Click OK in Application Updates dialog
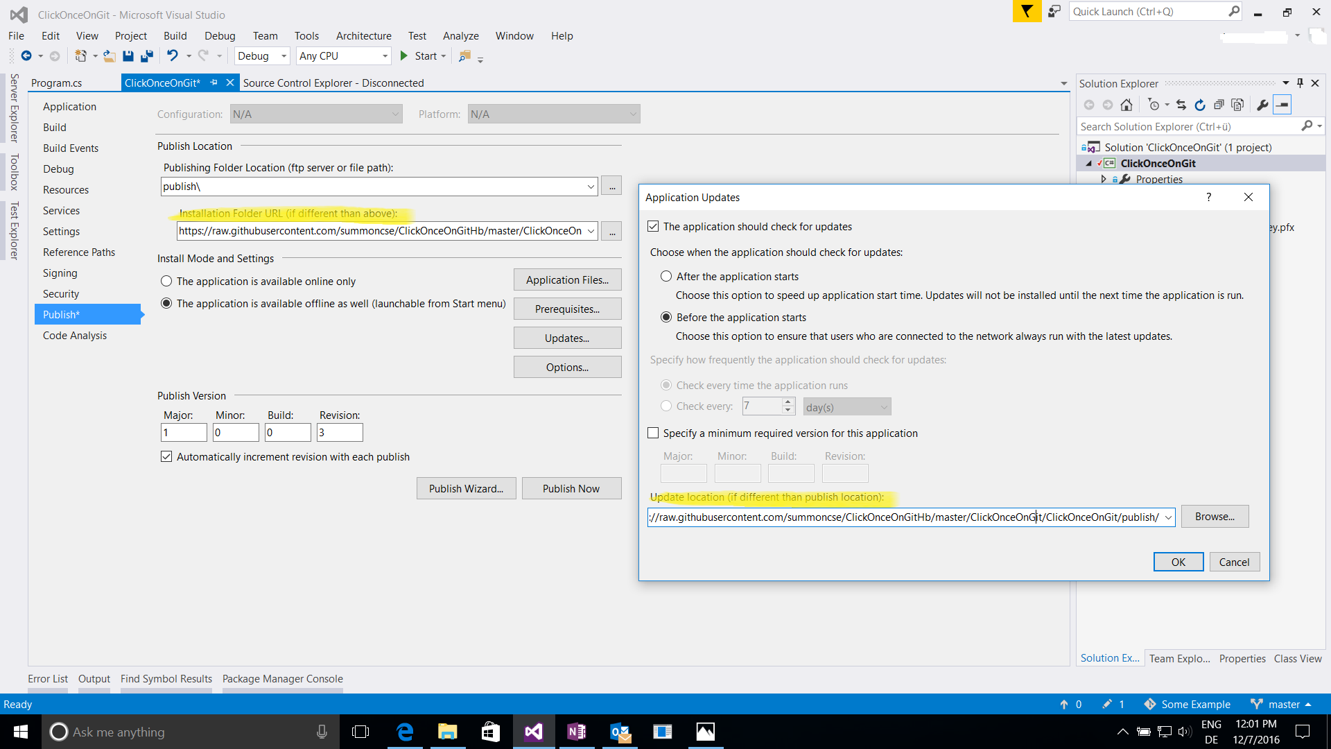The width and height of the screenshot is (1331, 749). tap(1178, 562)
